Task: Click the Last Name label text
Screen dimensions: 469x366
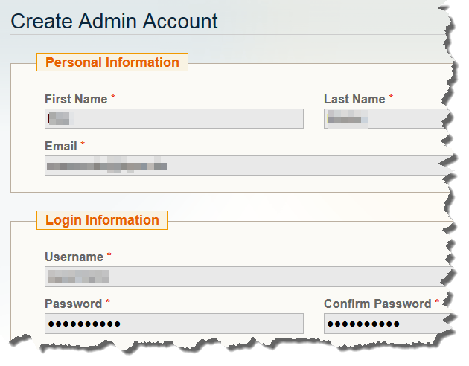Action: pos(354,99)
